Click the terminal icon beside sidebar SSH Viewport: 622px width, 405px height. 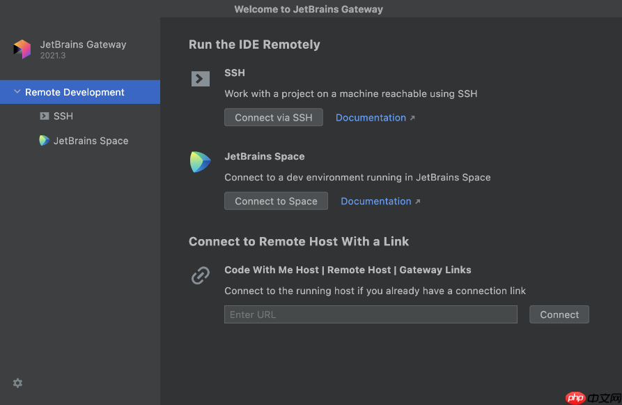[x=45, y=116]
